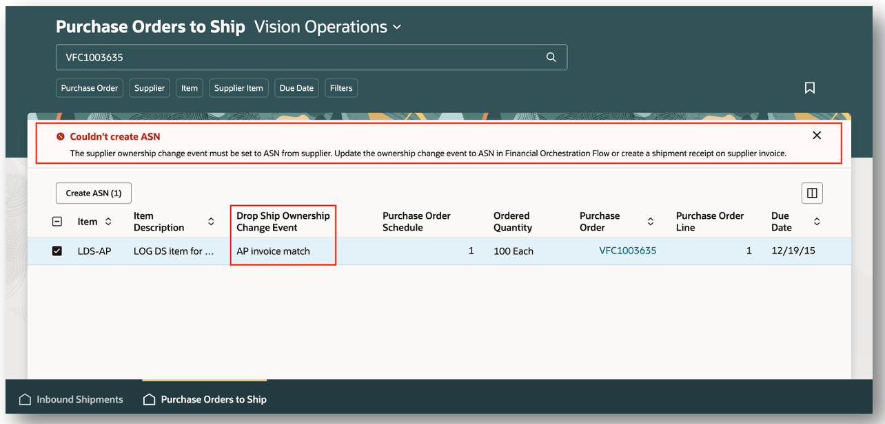Click the Drop Ship Ownership Change Event header

[283, 222]
